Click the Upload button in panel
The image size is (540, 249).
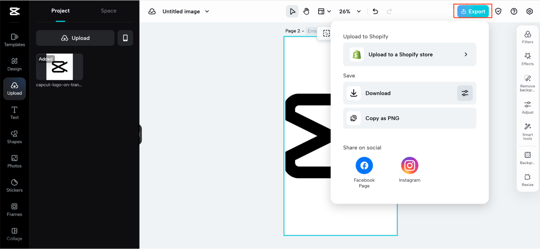click(x=75, y=38)
